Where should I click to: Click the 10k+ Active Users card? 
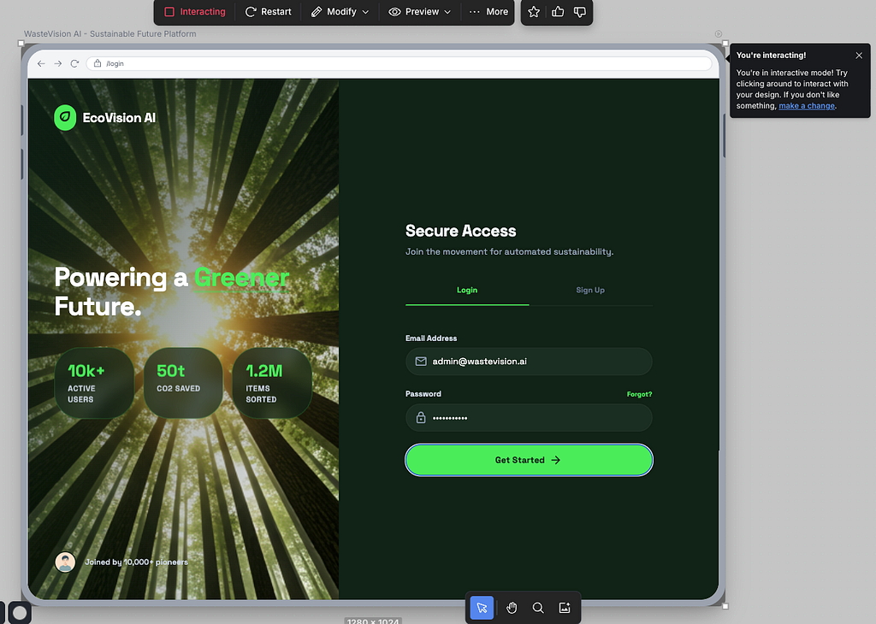pos(94,383)
